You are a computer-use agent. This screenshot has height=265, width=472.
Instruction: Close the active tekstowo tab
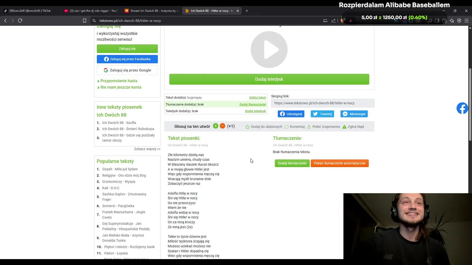(x=237, y=11)
